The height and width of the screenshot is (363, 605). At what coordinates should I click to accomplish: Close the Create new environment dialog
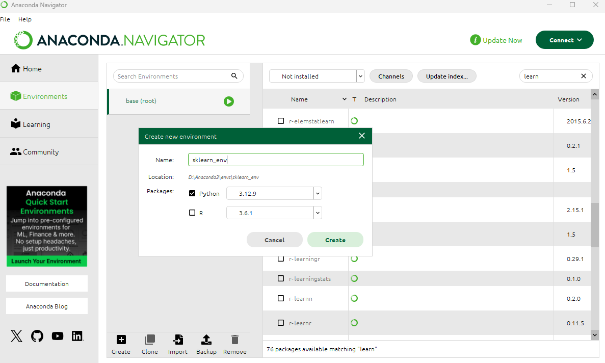point(361,136)
